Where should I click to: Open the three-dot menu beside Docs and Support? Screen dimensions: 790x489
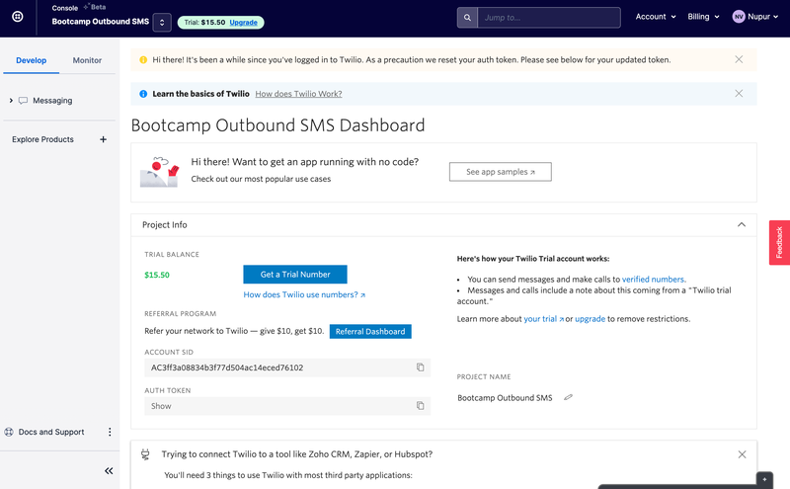point(110,432)
